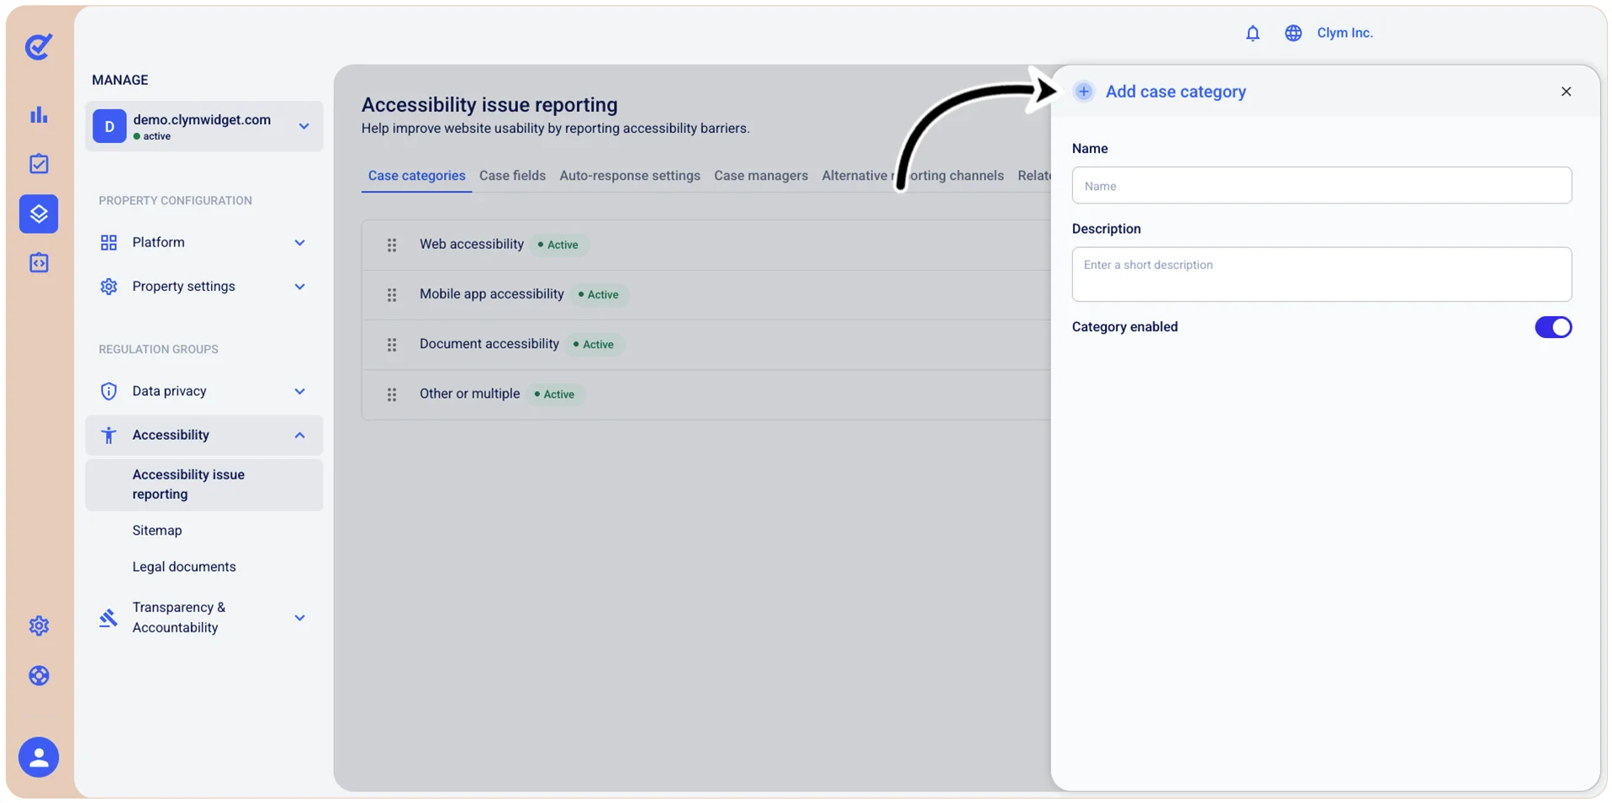
Task: Switch to Case fields tab
Action: (x=512, y=176)
